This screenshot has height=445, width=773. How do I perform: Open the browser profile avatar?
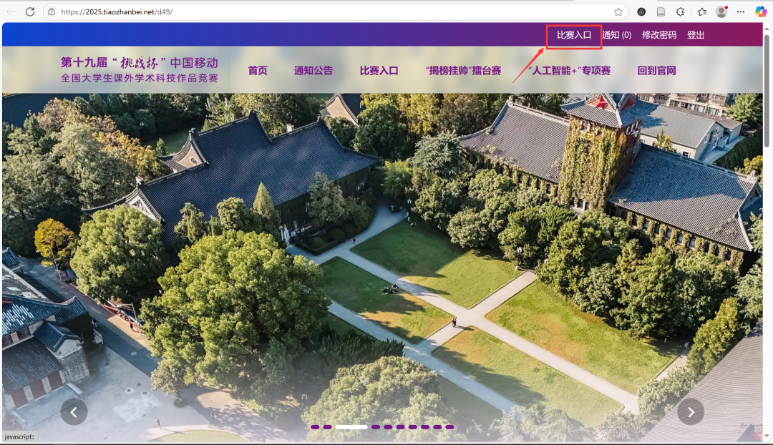721,12
